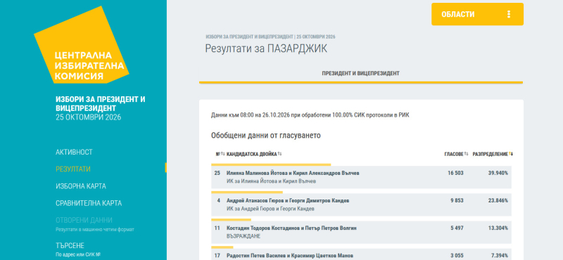
Task: Click vote count 16 503
Action: (455, 173)
